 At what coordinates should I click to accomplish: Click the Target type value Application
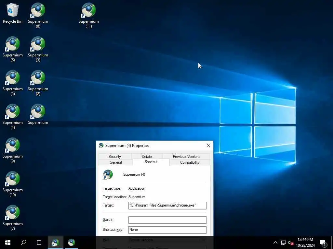137,188
